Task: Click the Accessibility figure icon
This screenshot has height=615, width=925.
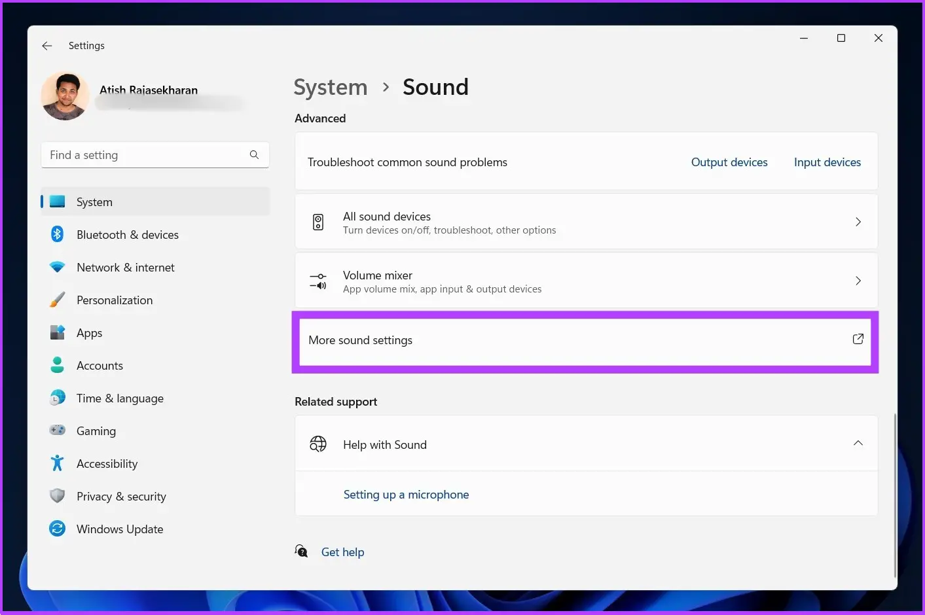Action: tap(58, 463)
